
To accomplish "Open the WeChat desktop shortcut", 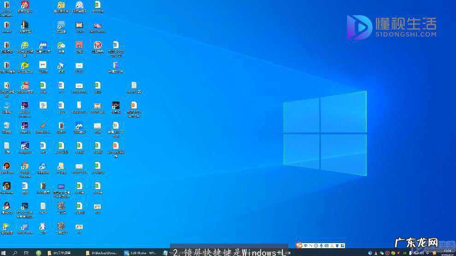I will coord(61,45).
